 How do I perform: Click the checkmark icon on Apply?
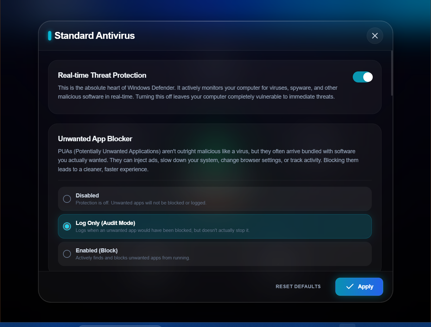350,287
